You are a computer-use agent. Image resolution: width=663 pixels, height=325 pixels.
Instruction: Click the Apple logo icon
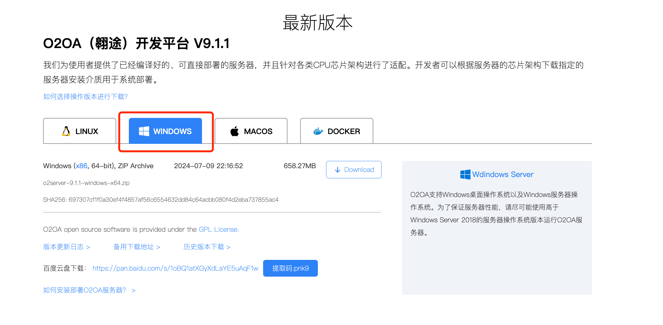[x=234, y=131]
